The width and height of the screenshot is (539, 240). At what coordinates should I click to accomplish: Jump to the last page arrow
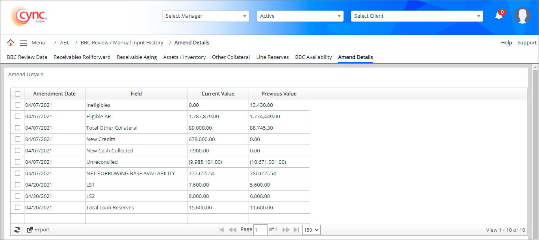[x=297, y=230]
